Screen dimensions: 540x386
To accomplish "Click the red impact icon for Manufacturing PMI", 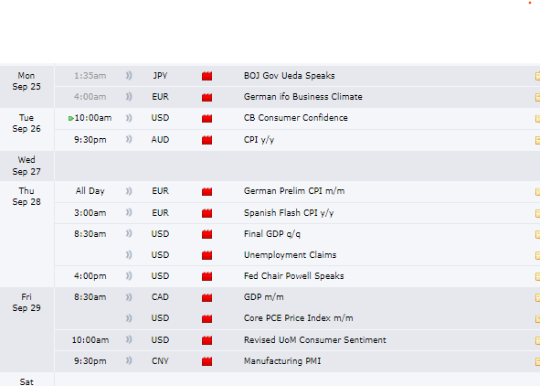I will (207, 361).
